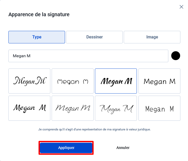Image resolution: width=188 pixels, height=161 pixels.
Task: Click the capital M in the bold brush signature
Action: coord(128,81)
